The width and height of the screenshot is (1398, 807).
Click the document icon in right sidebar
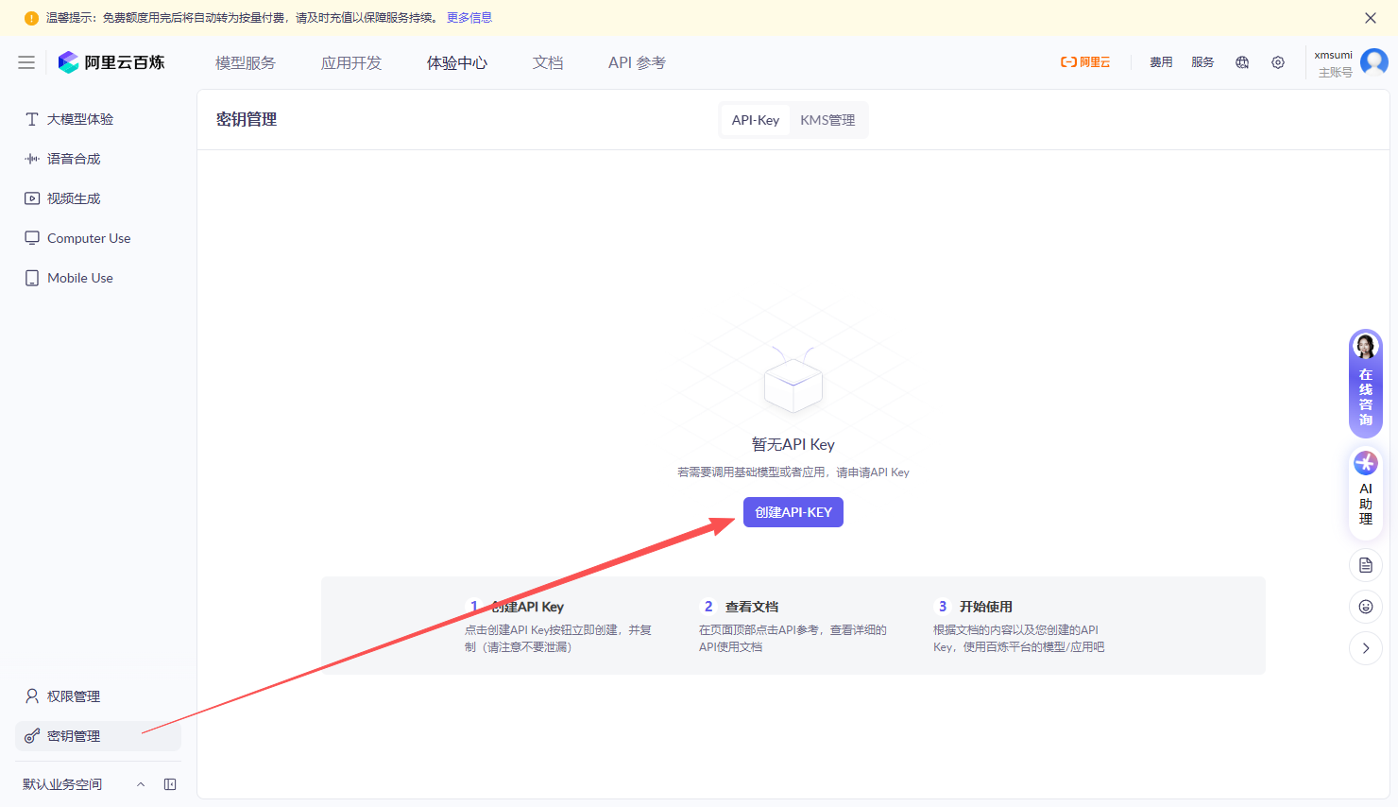[x=1366, y=565]
